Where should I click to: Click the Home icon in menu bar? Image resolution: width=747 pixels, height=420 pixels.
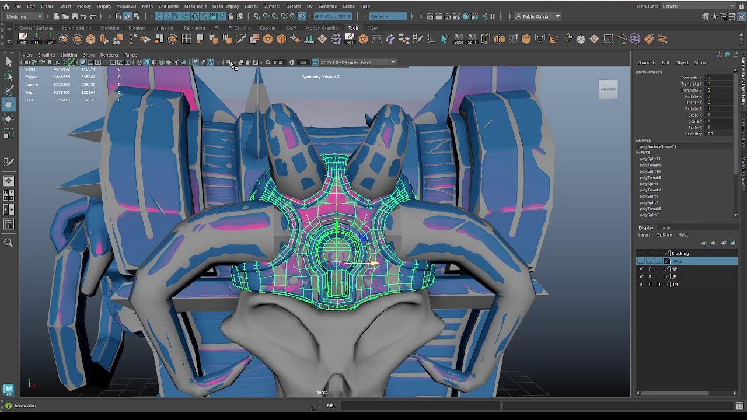tap(6, 6)
